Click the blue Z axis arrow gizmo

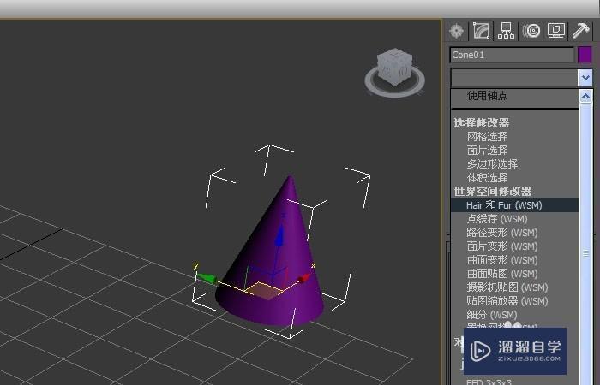point(280,235)
